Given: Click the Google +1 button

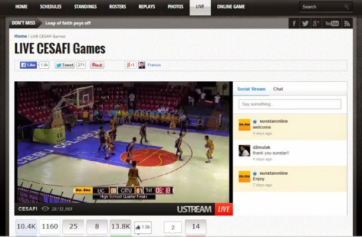Looking at the screenshot, I should tap(131, 65).
